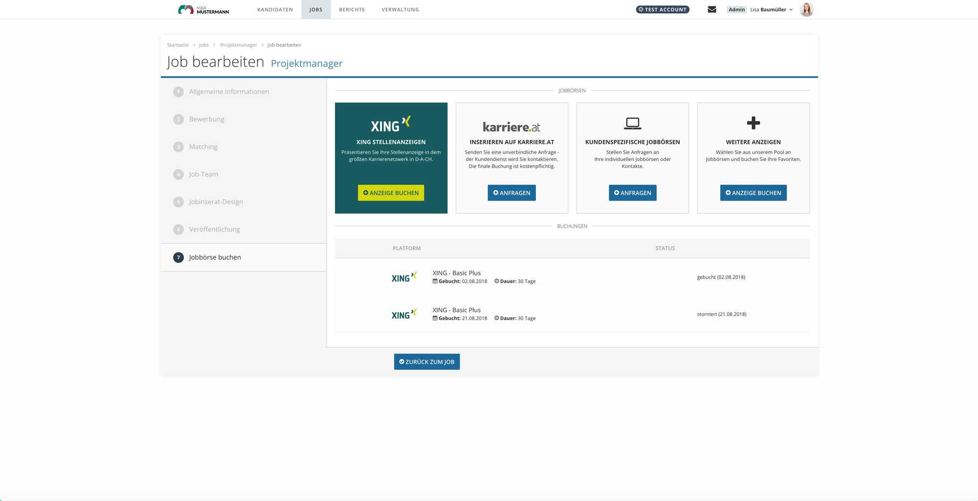
Task: Select step 1 Allgemeine Informationen
Action: 244,91
